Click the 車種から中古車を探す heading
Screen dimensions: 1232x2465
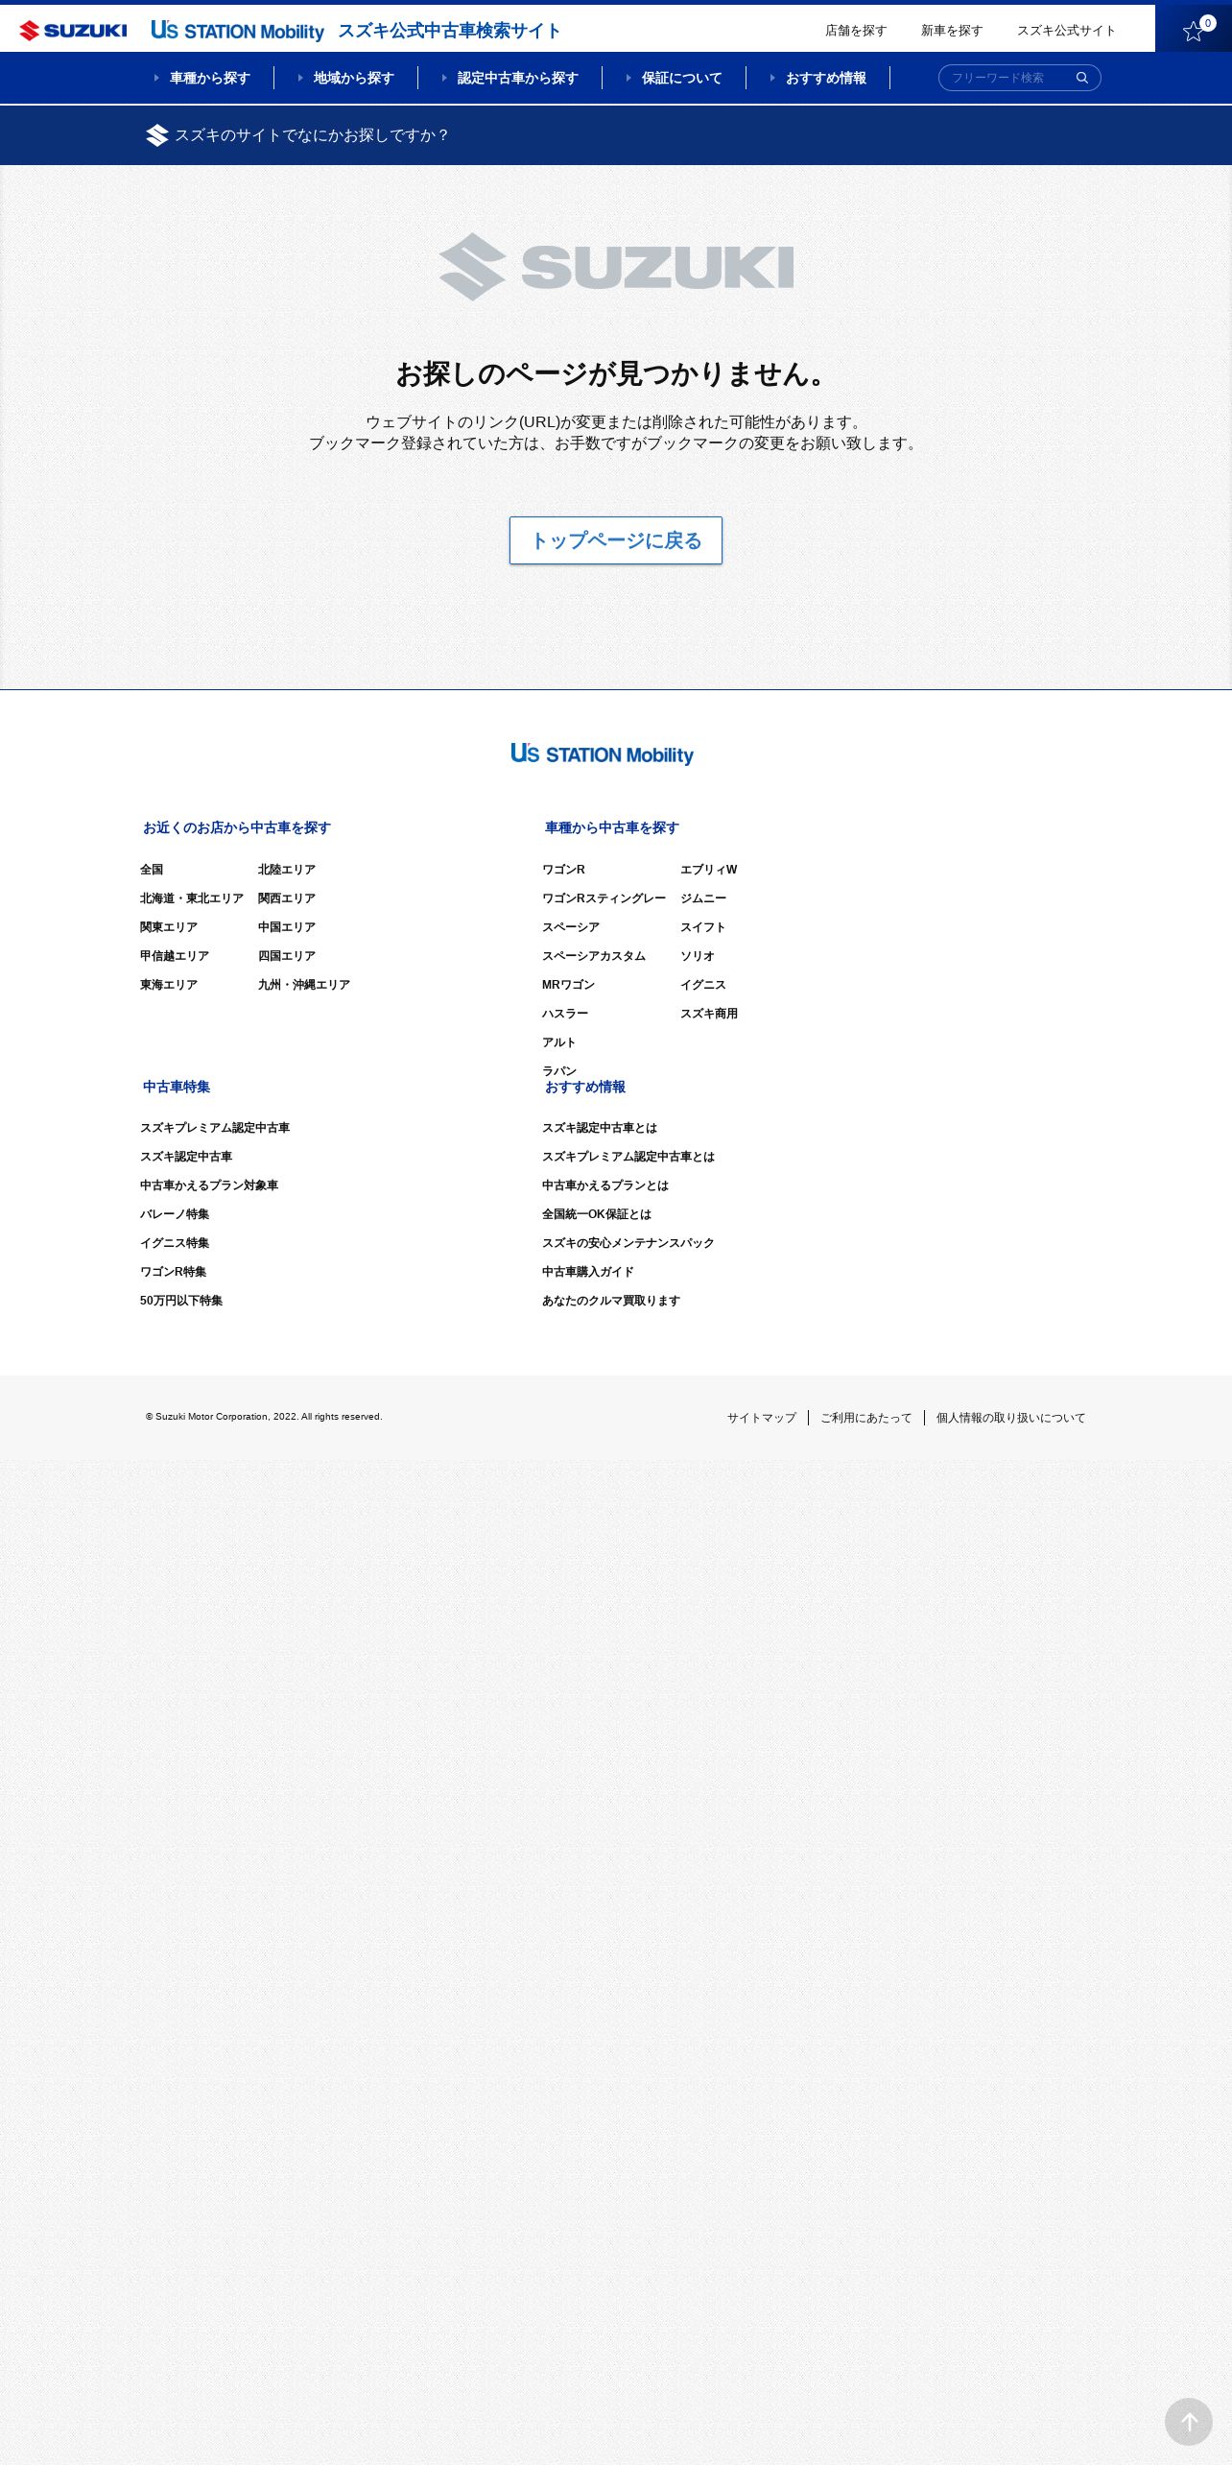click(x=612, y=827)
